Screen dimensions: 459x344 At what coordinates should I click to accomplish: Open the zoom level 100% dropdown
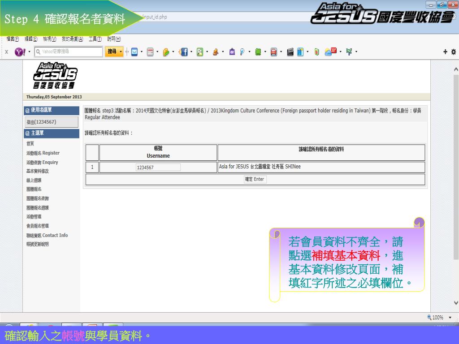tap(450, 318)
